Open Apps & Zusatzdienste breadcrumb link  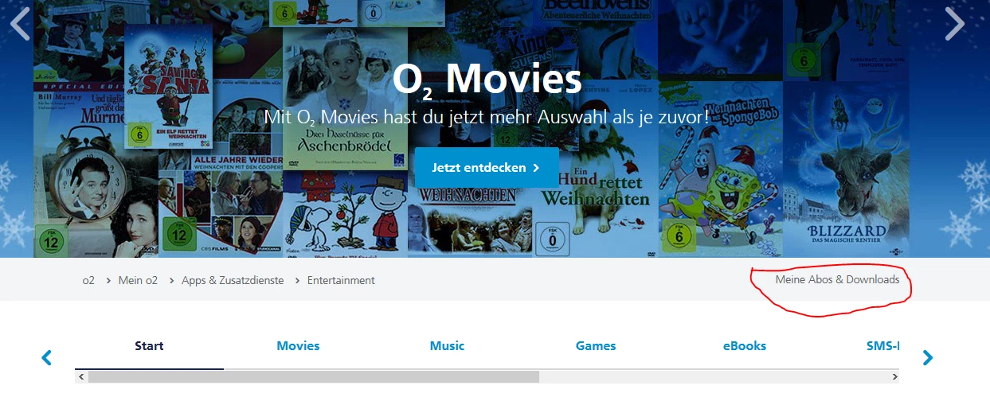(233, 280)
